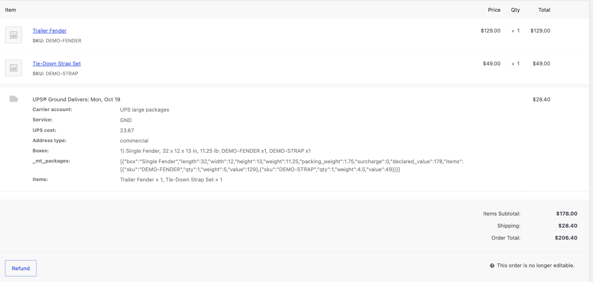Click the Trailer Fender product thumbnail placeholder

(14, 35)
